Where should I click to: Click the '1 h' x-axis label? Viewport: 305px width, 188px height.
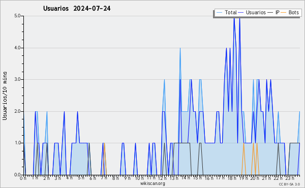pos(35,178)
